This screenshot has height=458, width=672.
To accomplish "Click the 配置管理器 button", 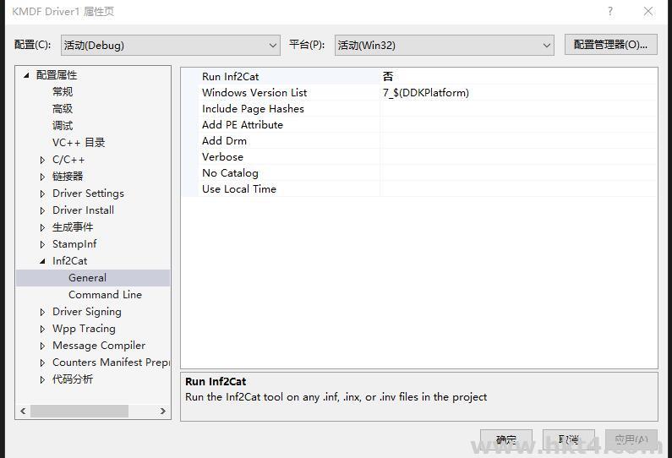I will coord(610,45).
